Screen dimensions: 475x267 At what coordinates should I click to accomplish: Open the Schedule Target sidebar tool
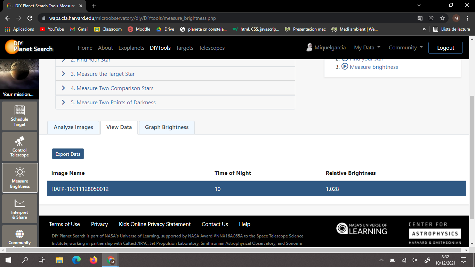pos(20,116)
